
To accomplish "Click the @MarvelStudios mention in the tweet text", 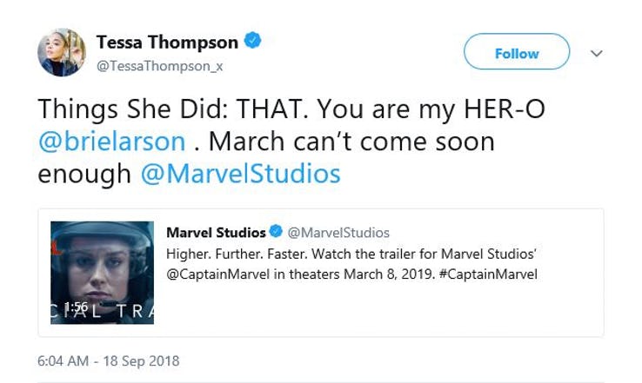I will pos(240,173).
